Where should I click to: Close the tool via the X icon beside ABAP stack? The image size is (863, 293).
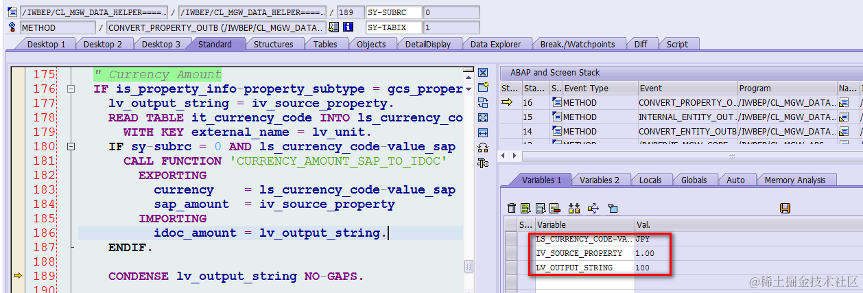pos(482,73)
